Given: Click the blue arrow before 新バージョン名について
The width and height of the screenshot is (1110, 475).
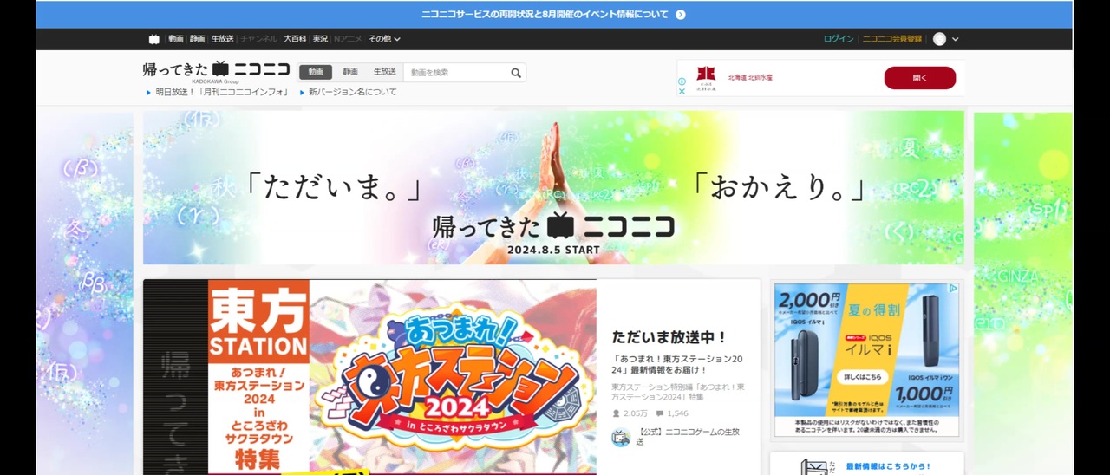Looking at the screenshot, I should pos(302,93).
